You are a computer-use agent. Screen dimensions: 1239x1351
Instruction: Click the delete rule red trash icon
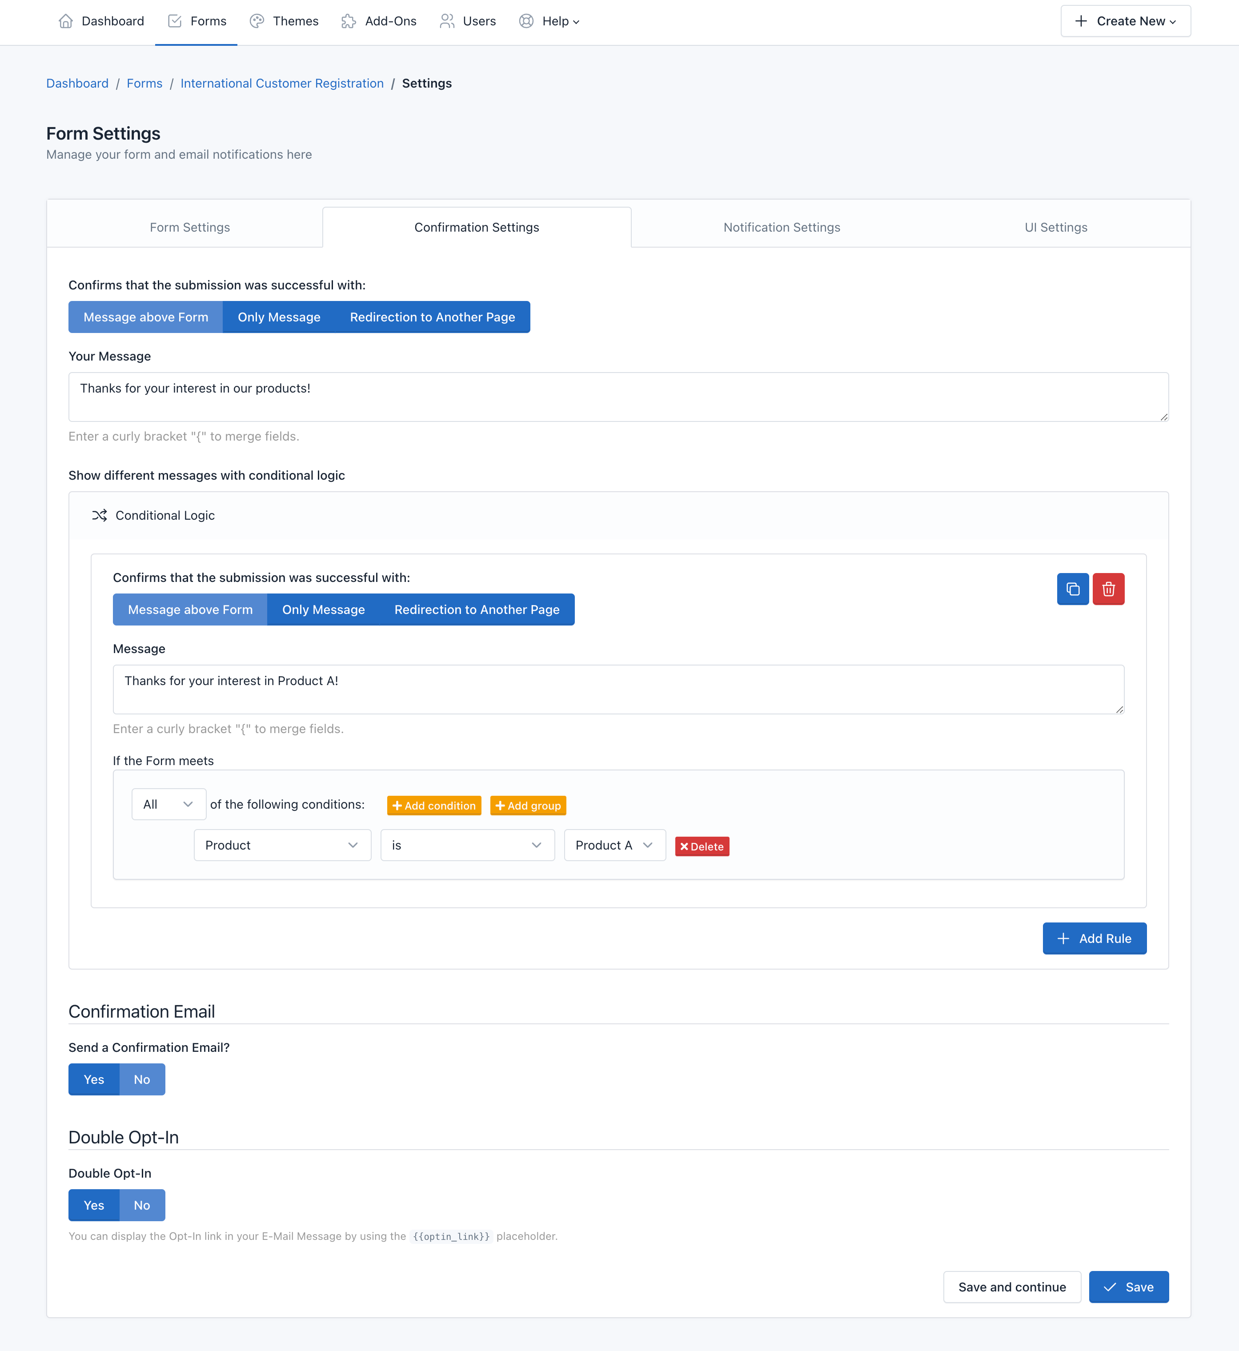1108,589
